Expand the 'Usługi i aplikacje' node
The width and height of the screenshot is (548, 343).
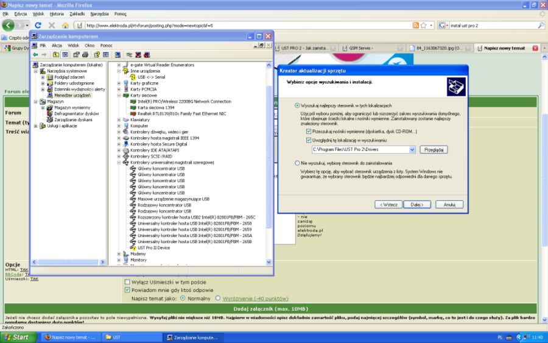(36, 126)
